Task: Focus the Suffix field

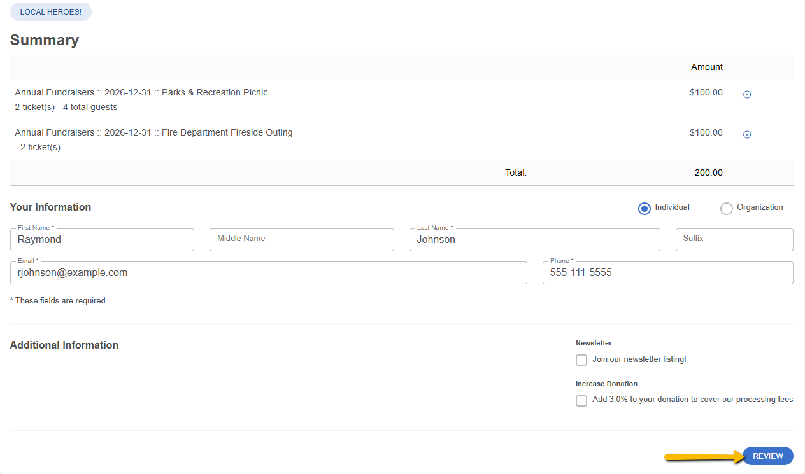Action: tap(734, 240)
